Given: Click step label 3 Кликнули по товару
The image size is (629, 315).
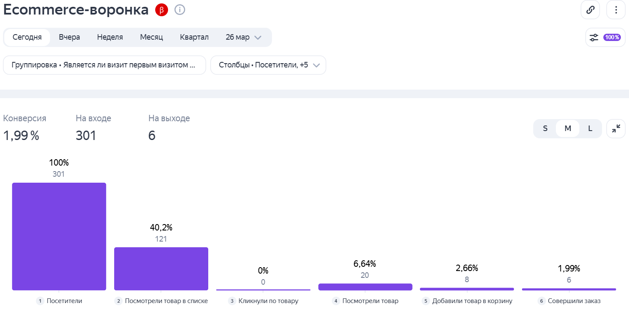Looking at the screenshot, I should click(x=263, y=301).
